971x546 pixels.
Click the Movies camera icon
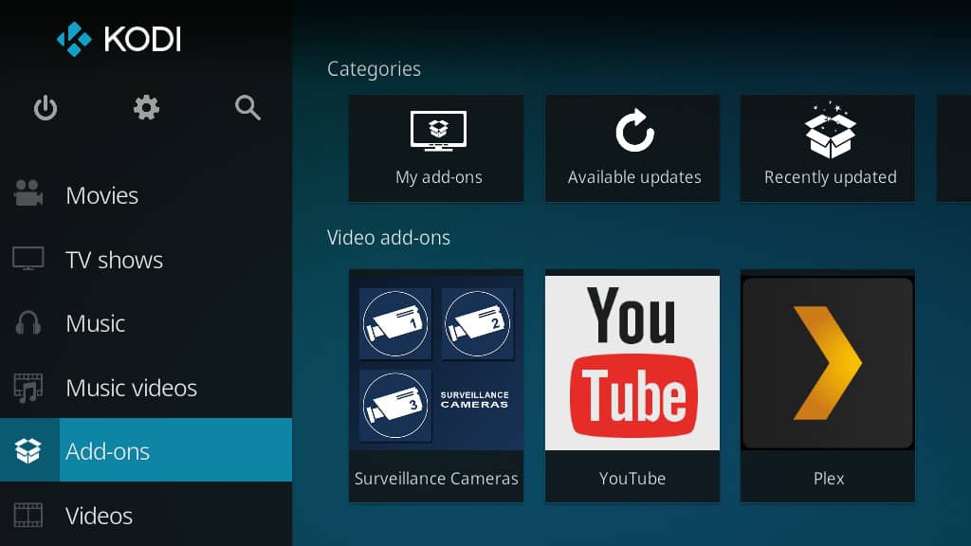27,193
